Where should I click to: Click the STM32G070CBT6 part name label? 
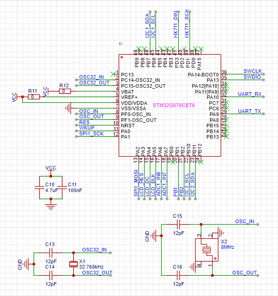coord(174,105)
